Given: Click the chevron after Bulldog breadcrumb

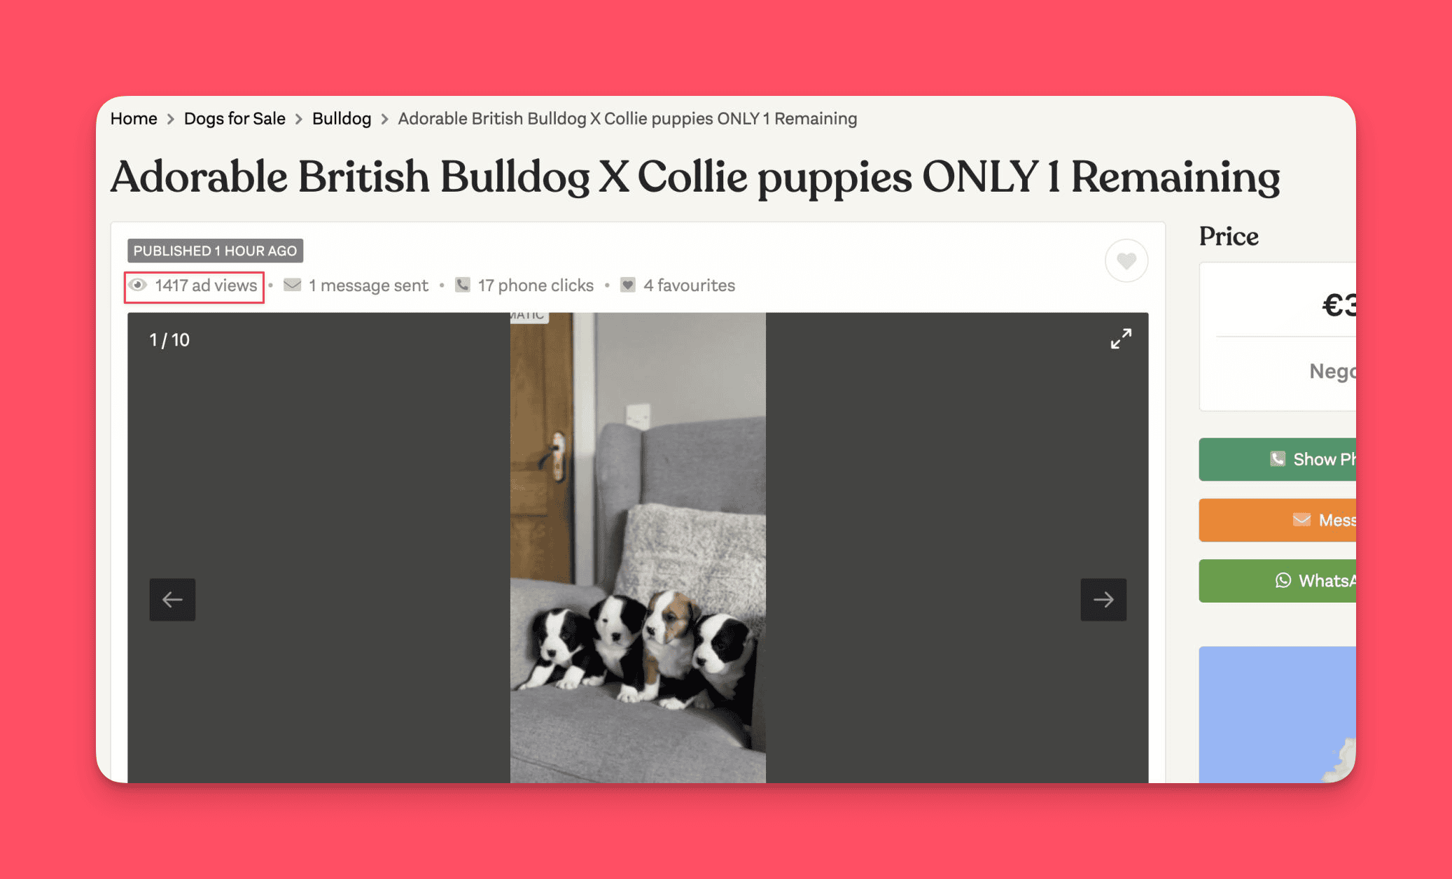Looking at the screenshot, I should (x=384, y=120).
